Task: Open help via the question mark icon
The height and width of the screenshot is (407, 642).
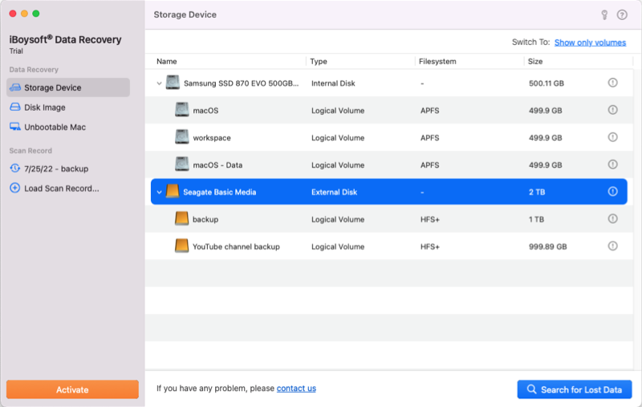Action: [622, 14]
